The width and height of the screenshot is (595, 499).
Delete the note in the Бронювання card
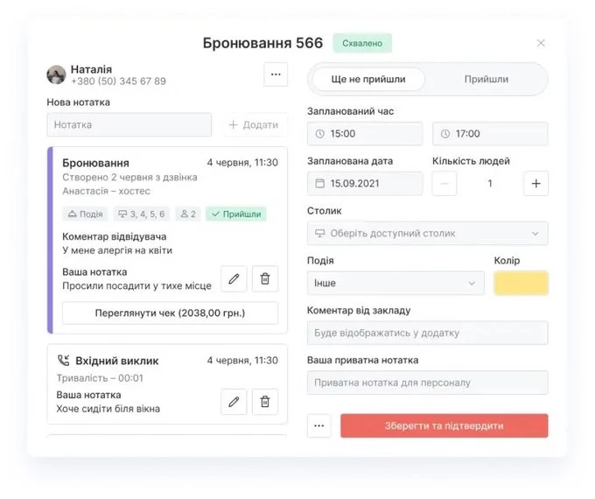[265, 278]
